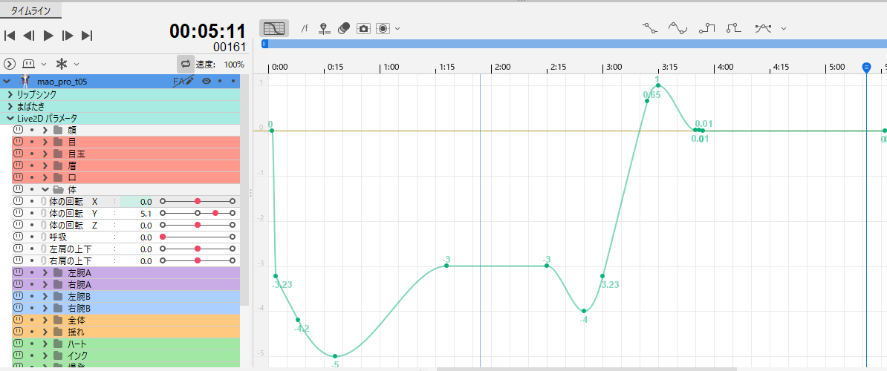Select the linear curve type icon
Screen dimensions: 887x371
tap(650, 28)
